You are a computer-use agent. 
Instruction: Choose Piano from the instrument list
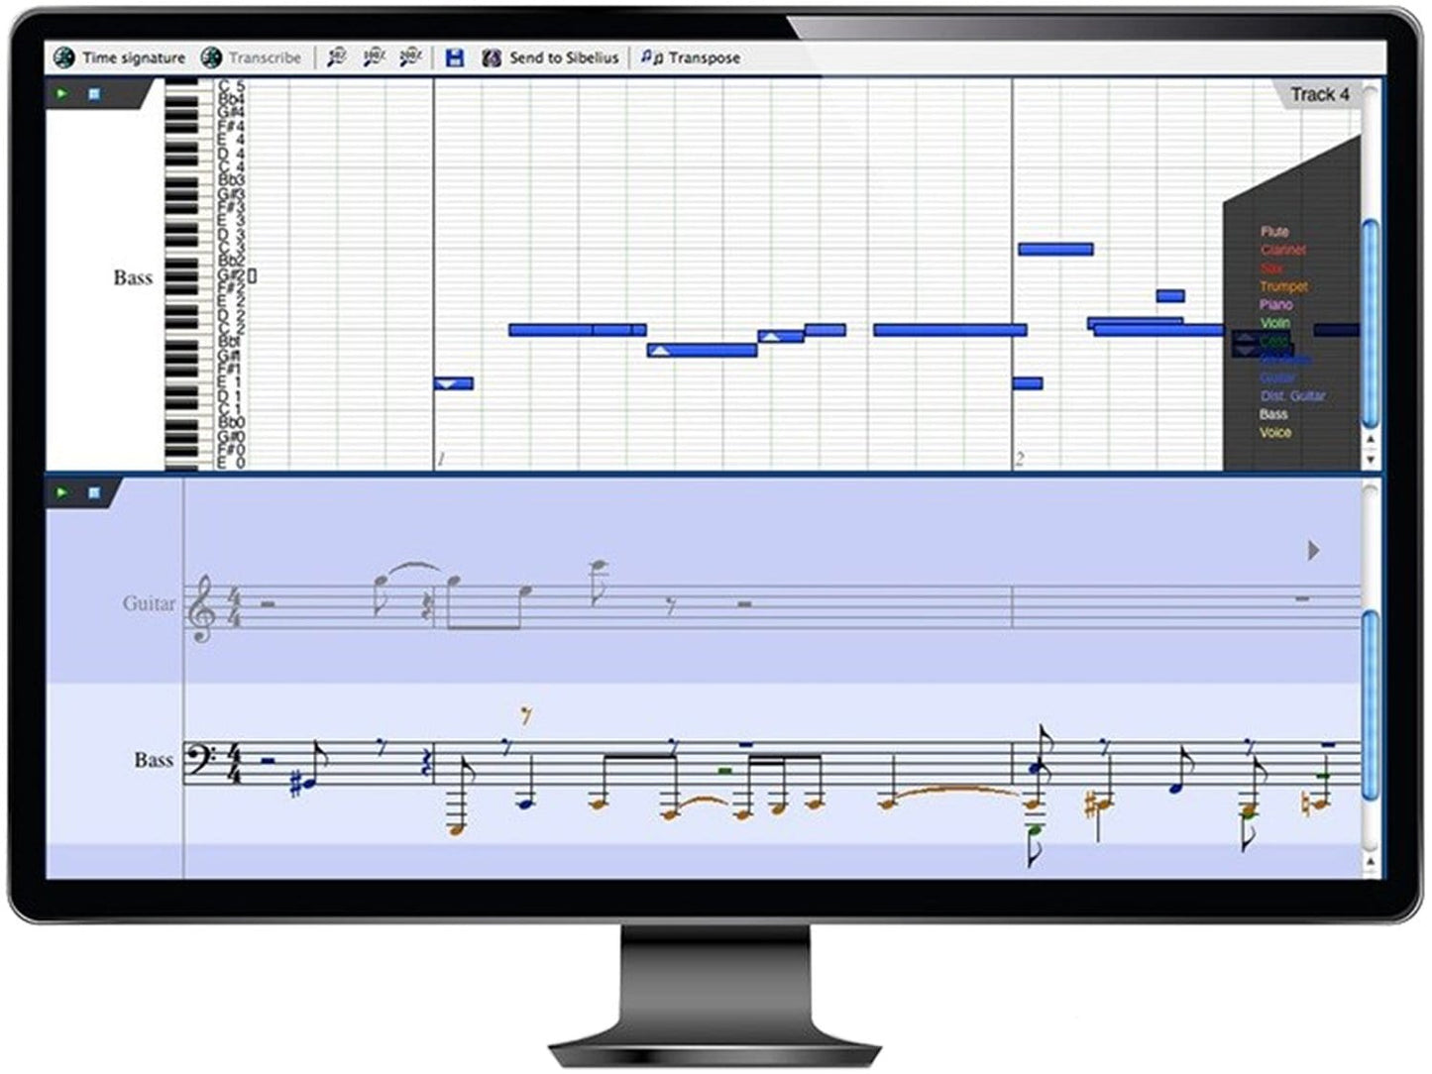(1277, 304)
